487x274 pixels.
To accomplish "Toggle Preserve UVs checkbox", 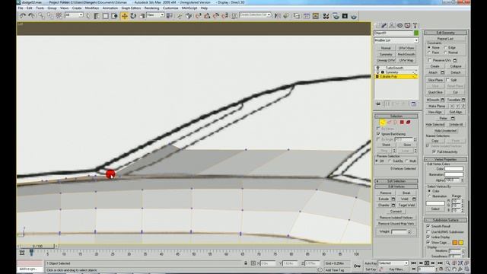I will [x=430, y=60].
